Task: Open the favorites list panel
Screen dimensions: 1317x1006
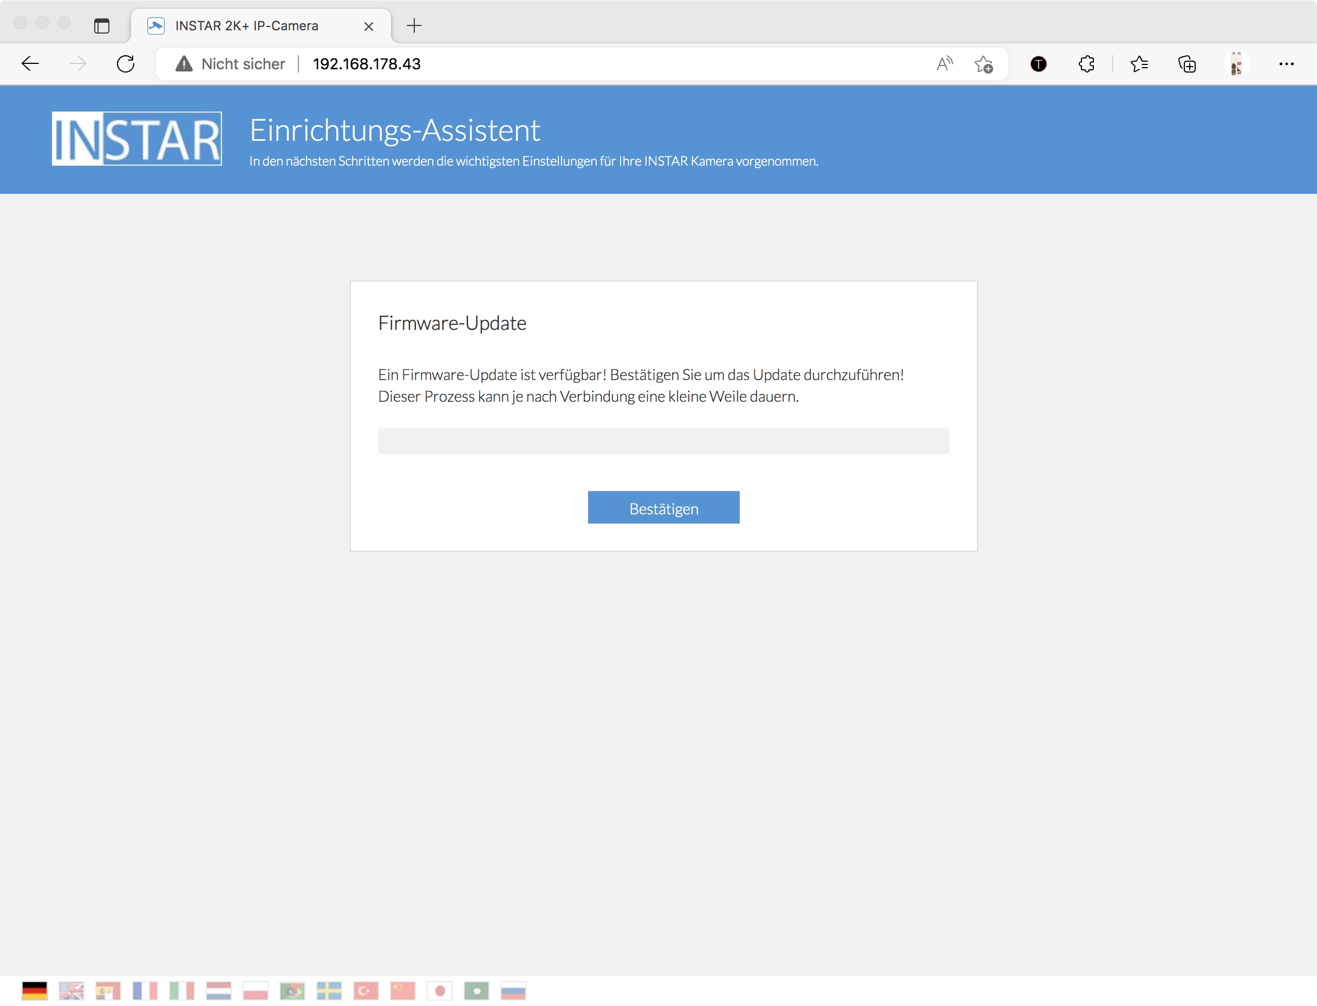Action: click(1138, 63)
